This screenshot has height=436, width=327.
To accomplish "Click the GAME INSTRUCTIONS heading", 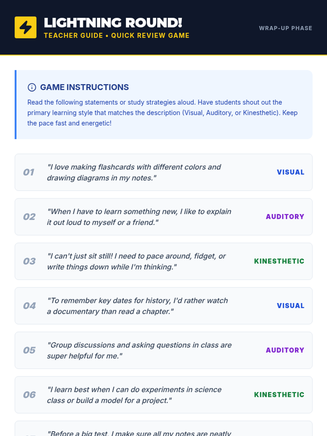I will point(84,87).
